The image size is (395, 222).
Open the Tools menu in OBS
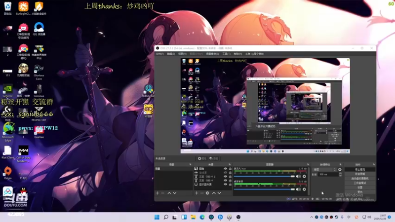[226, 54]
